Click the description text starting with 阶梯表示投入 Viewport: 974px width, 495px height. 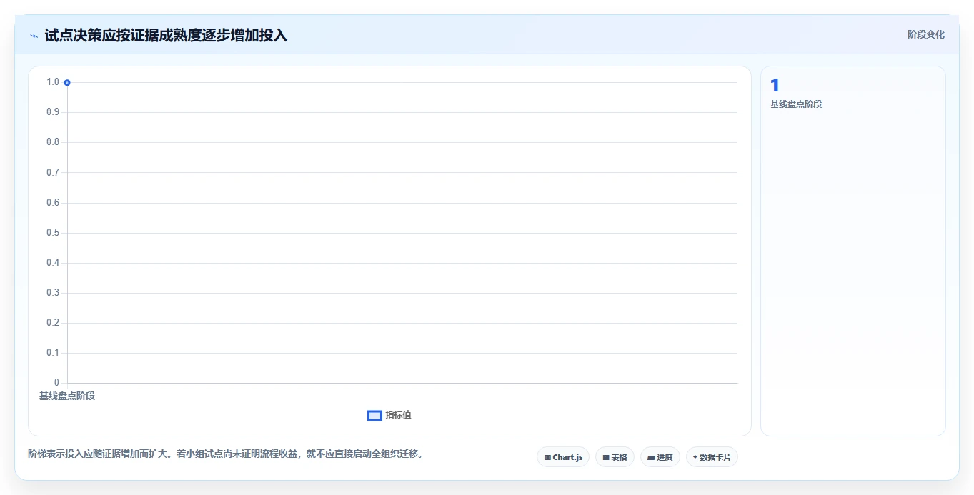tap(226, 454)
